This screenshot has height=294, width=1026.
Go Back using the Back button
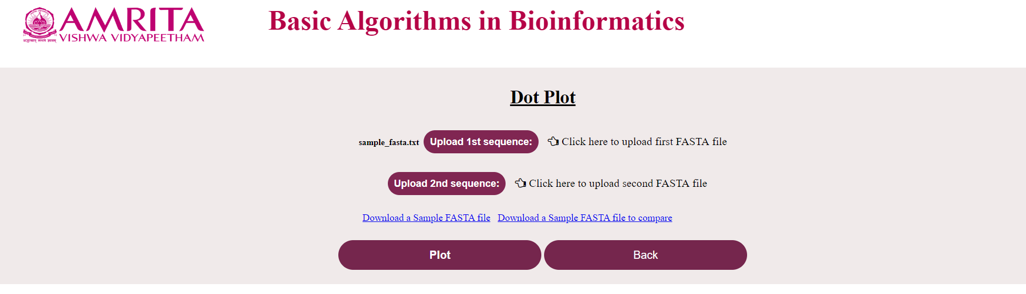[645, 255]
